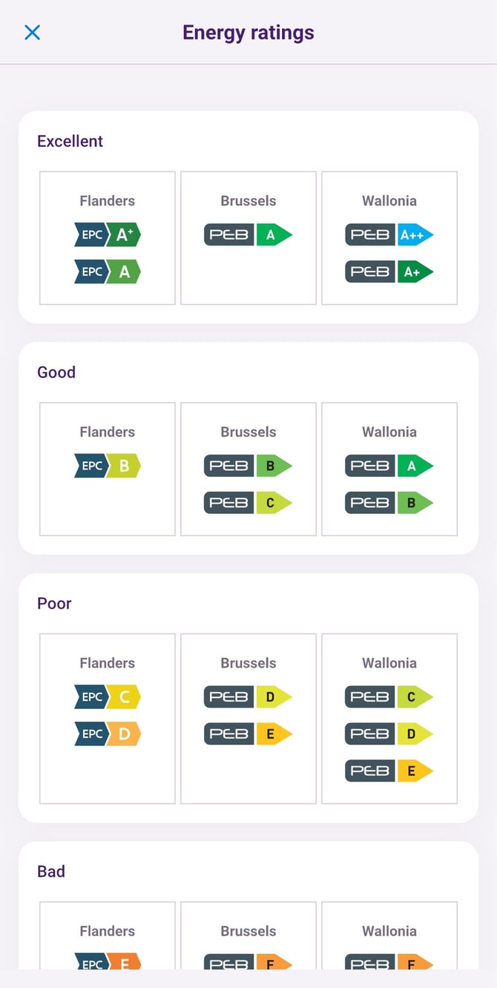The height and width of the screenshot is (988, 497).
Task: Click the Flanders EPC A+ badge under Excellent
Action: [x=108, y=235]
